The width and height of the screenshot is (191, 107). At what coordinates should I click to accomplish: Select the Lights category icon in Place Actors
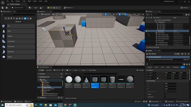(x=11, y=18)
